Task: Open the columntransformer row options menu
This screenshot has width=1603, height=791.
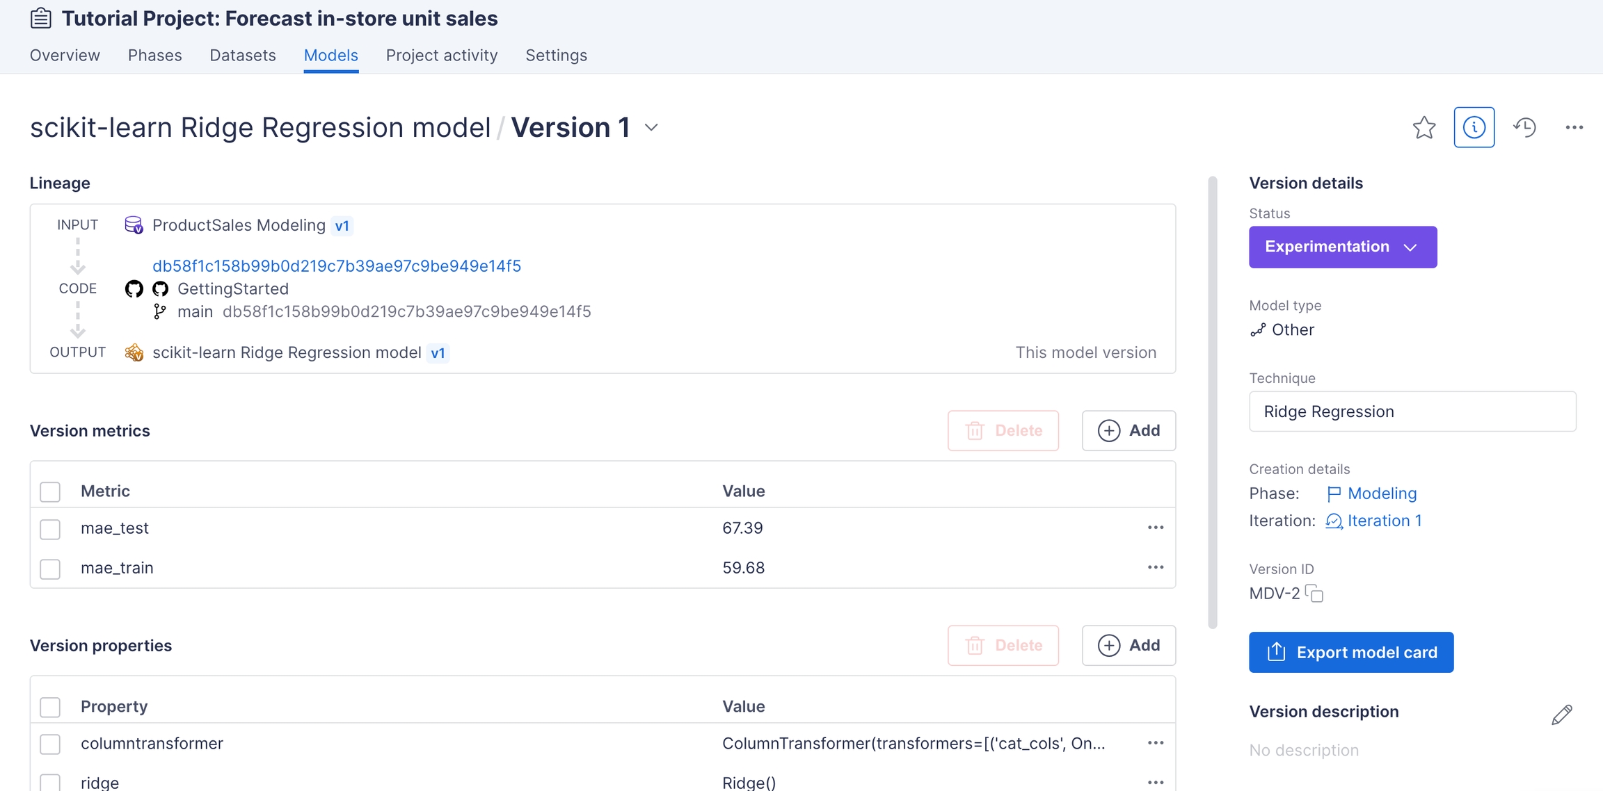Action: click(x=1155, y=743)
